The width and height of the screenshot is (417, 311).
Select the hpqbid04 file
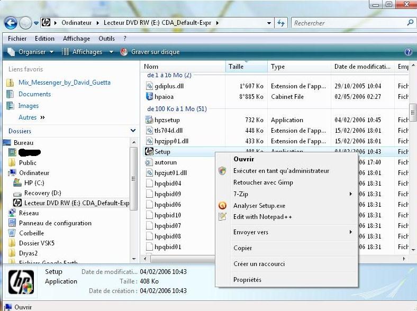tap(168, 184)
